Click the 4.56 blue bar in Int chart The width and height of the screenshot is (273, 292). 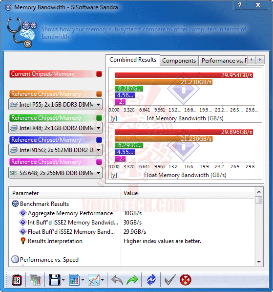coord(125,95)
